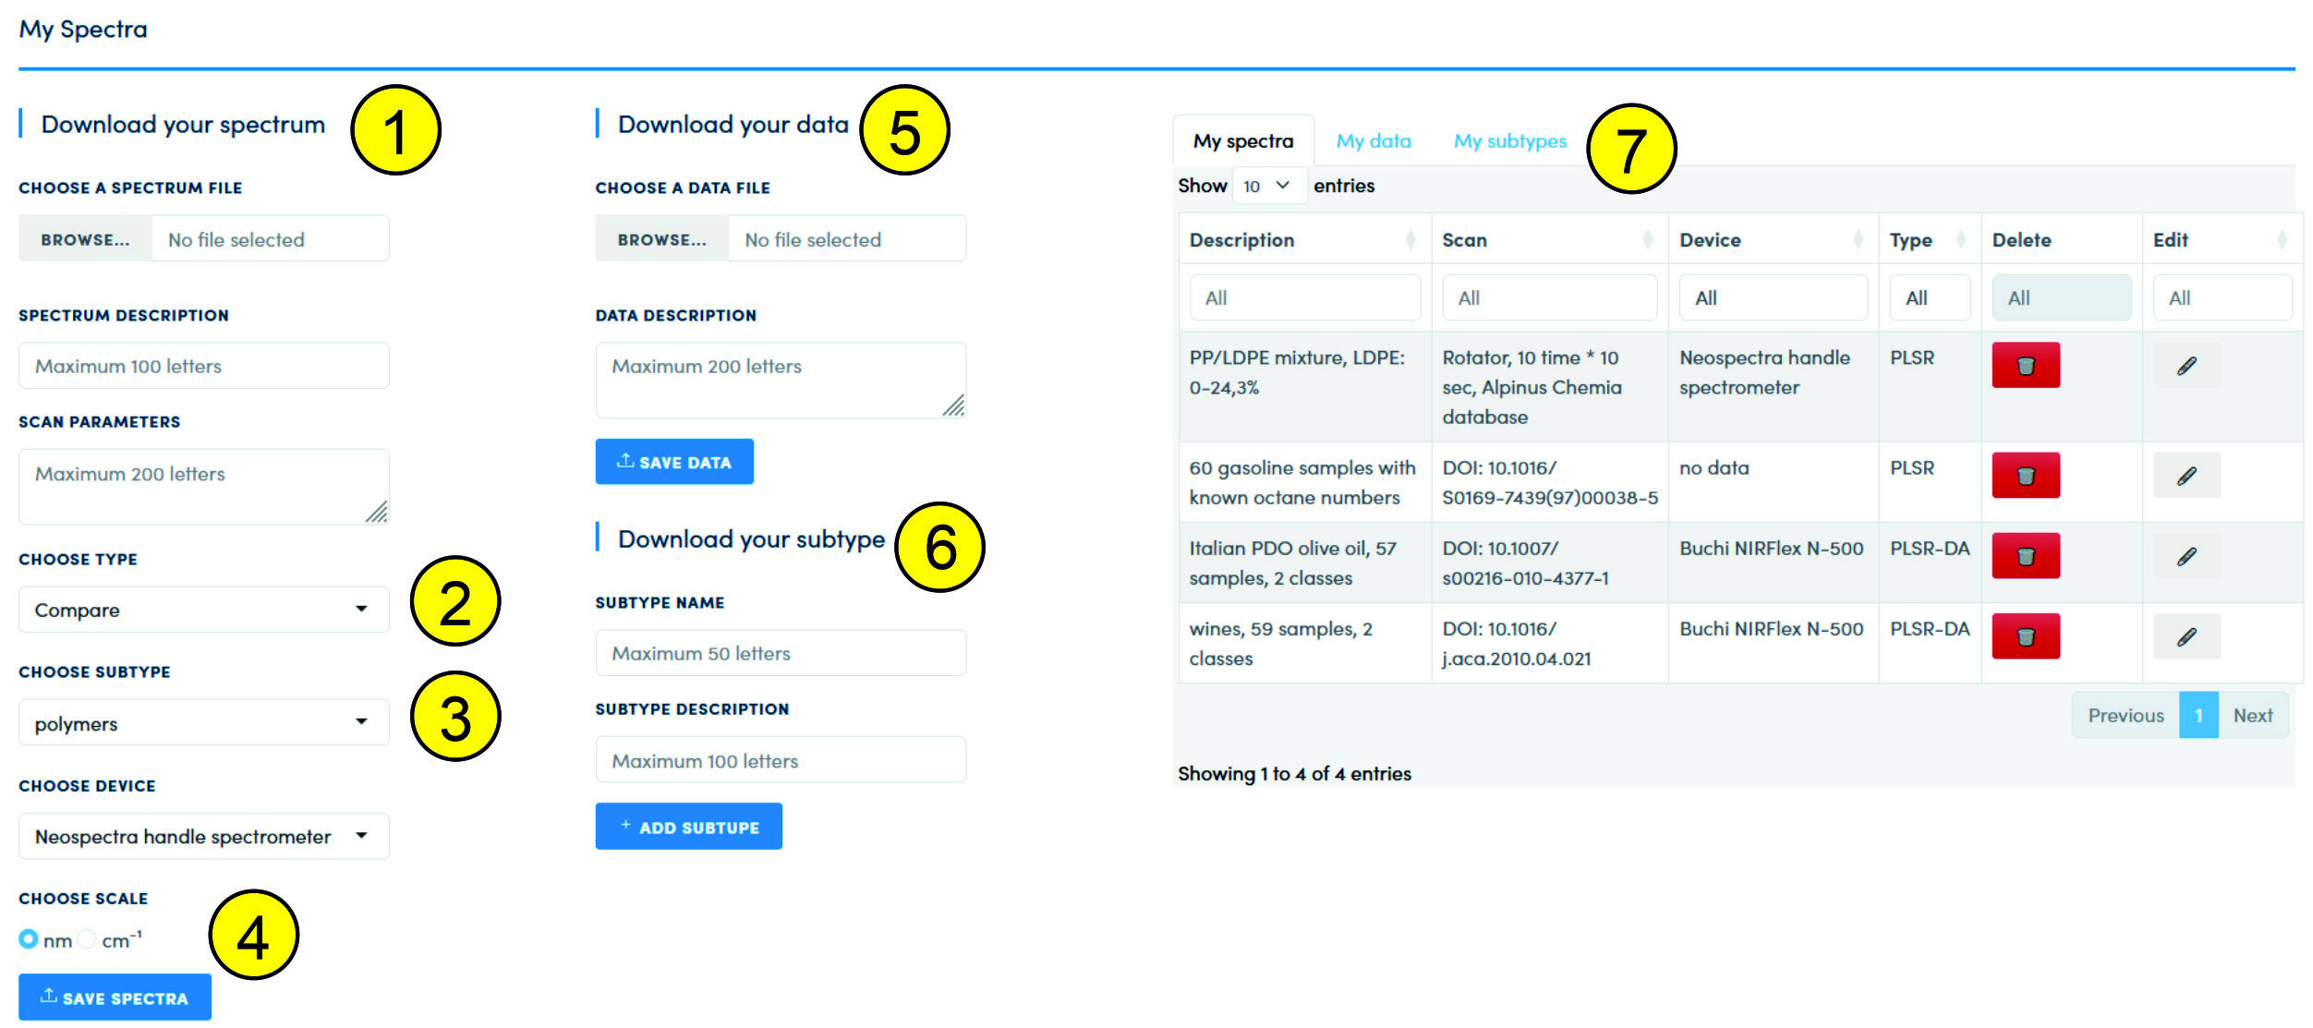Edit the Italian PDO olive oil entry

(2186, 556)
